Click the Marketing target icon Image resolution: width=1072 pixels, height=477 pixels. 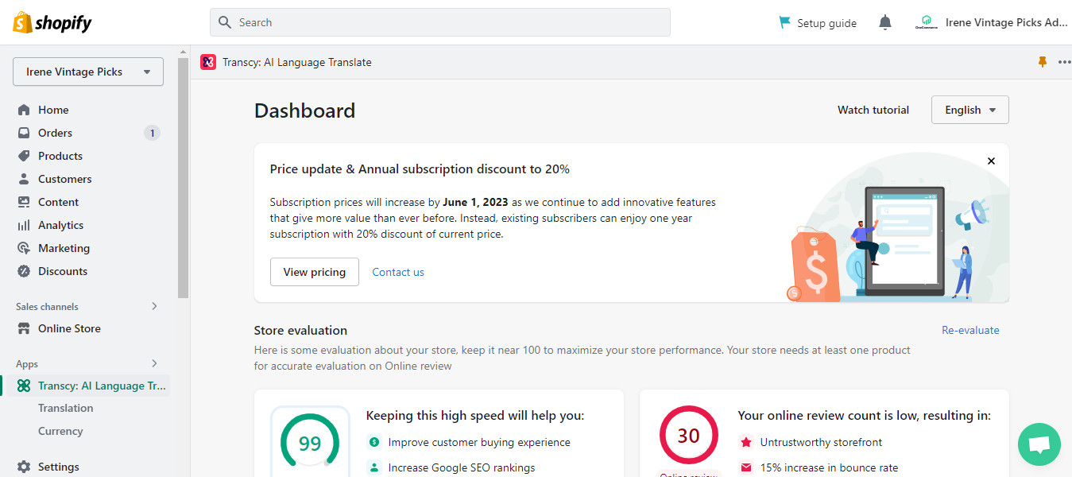click(x=24, y=248)
